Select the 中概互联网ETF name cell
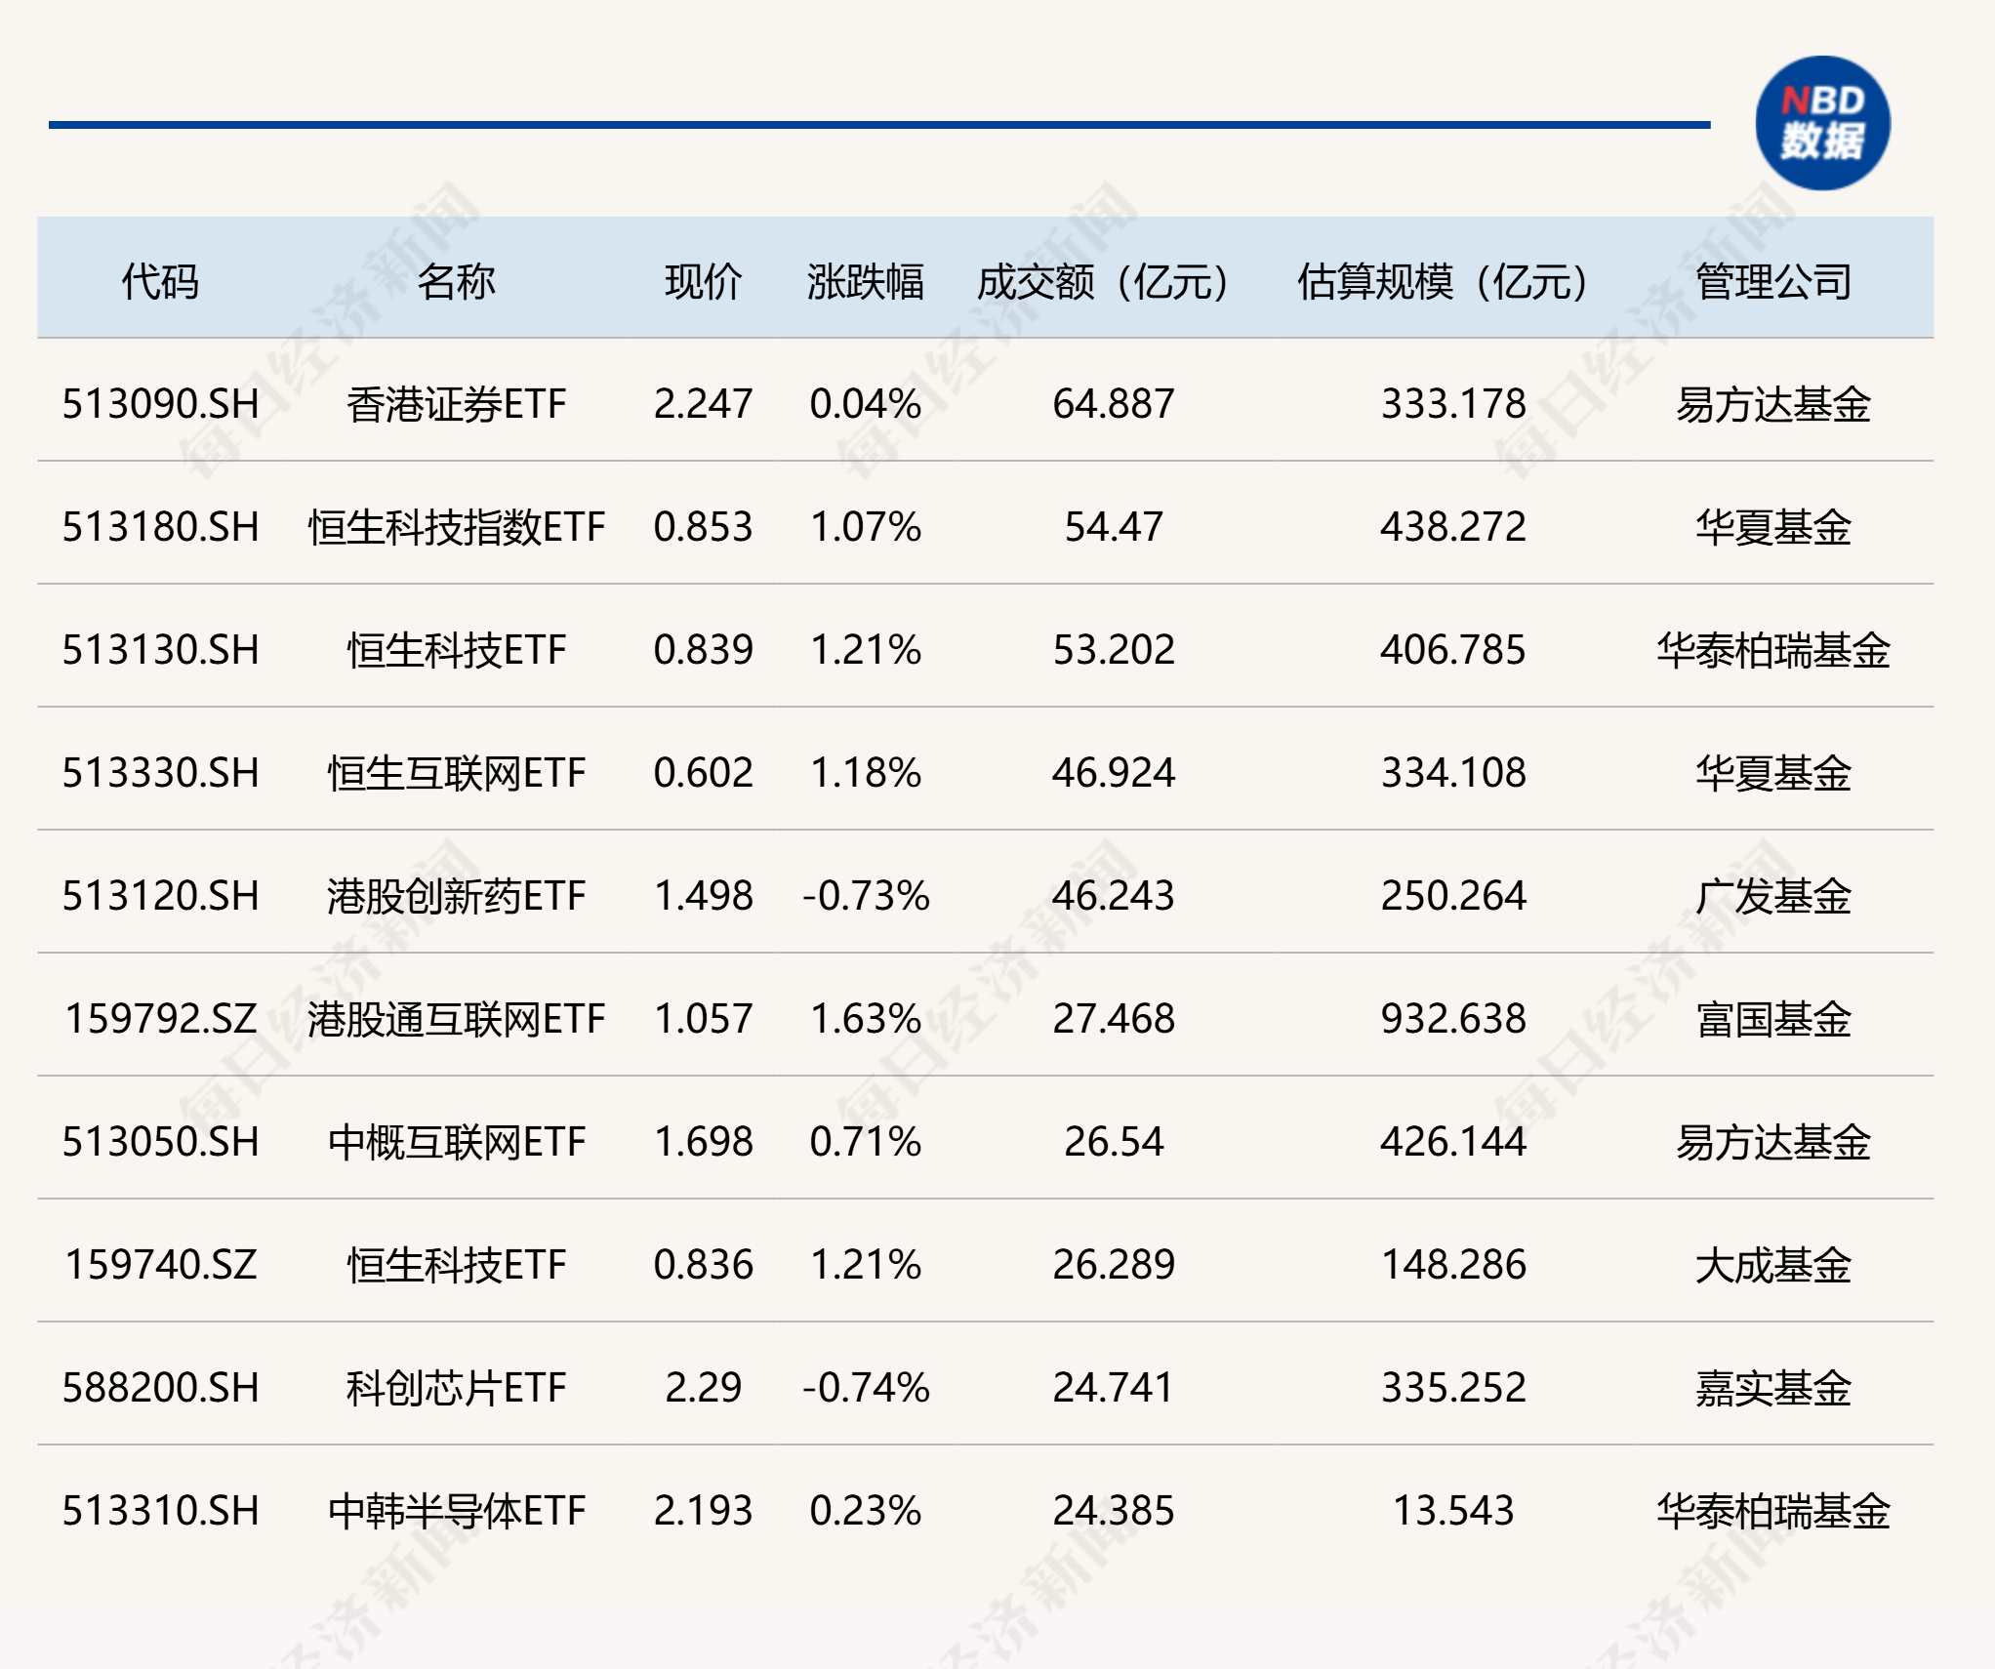The image size is (1995, 1669). coord(456,1142)
